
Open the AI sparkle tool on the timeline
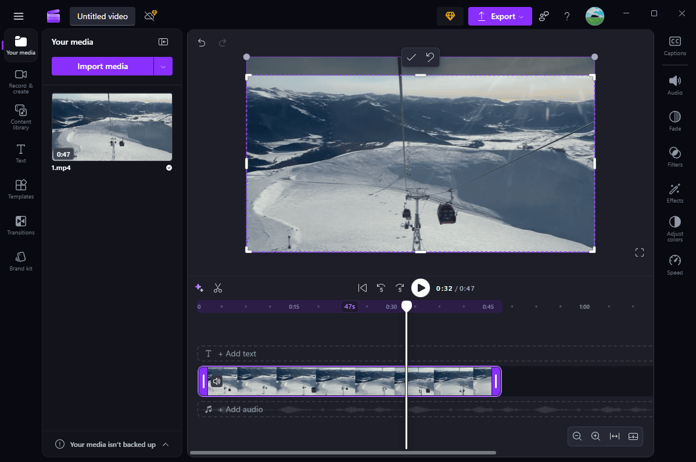199,287
